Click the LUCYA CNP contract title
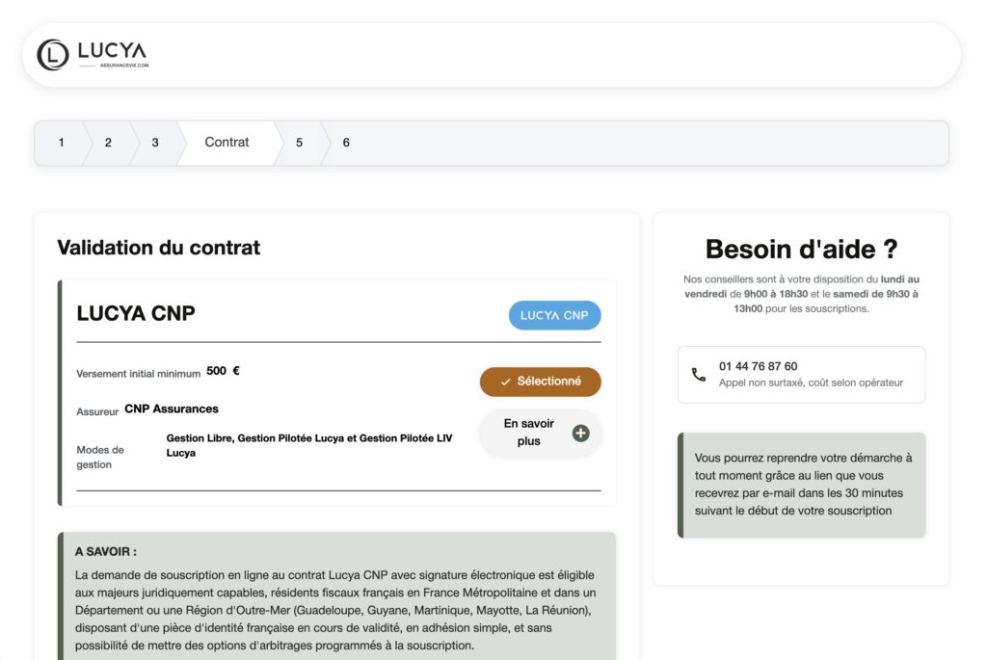Viewport: 987px width, 660px height. (136, 313)
